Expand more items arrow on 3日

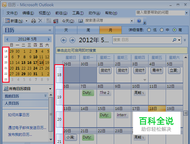(145, 80)
